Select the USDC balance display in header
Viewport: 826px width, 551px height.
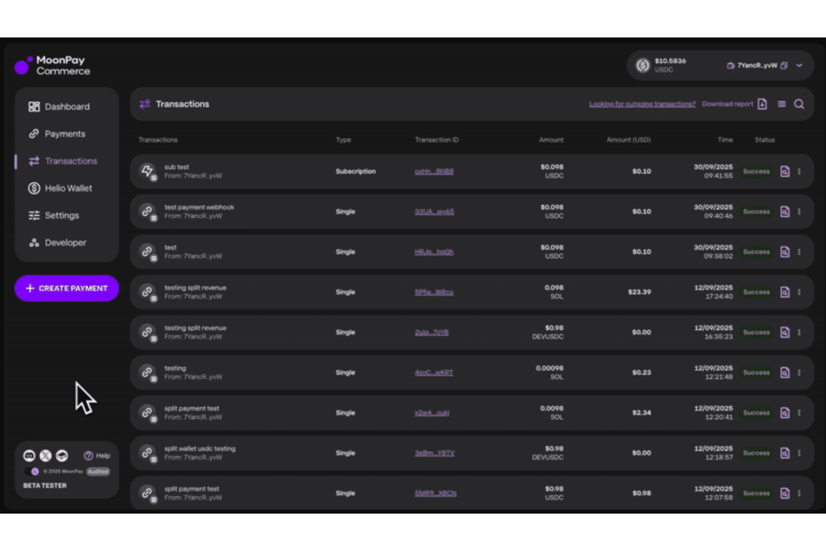click(x=661, y=65)
